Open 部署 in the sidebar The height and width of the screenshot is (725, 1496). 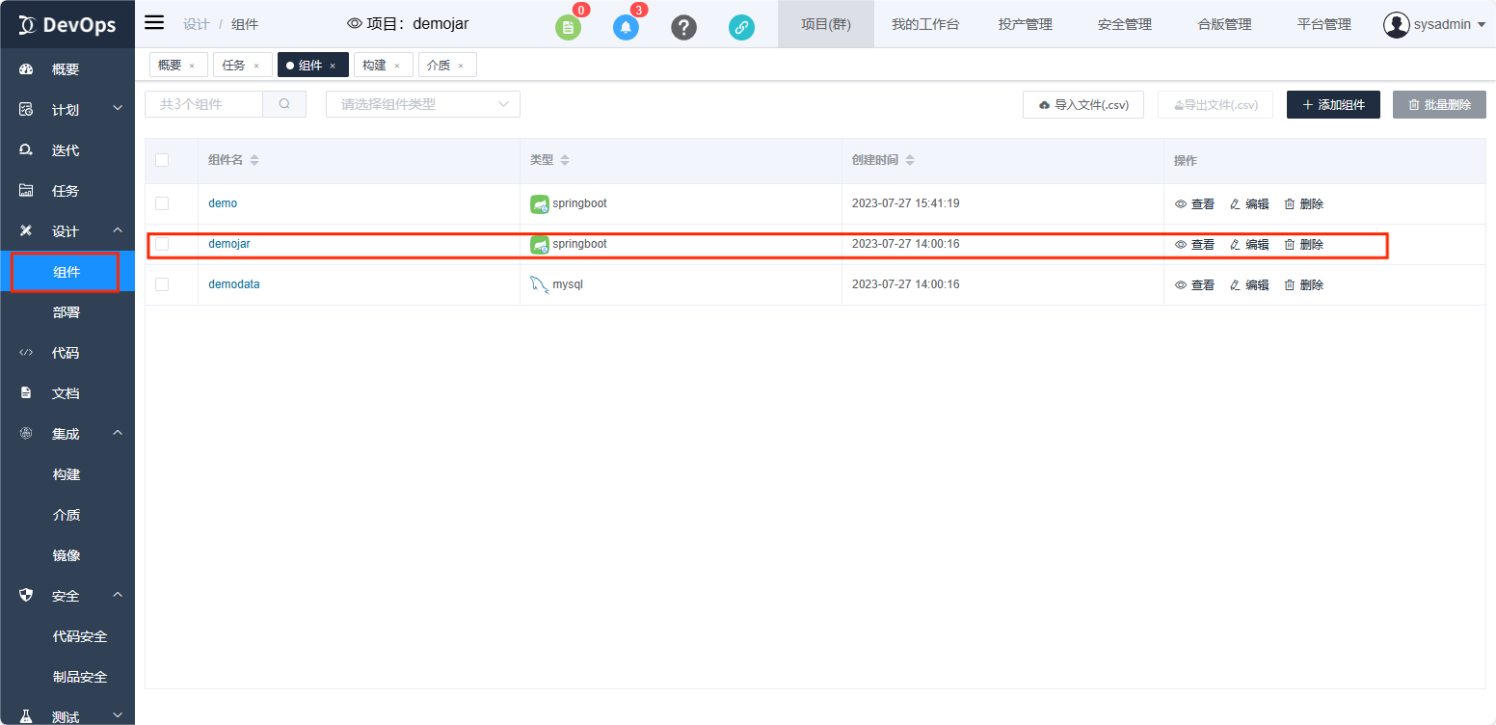click(67, 312)
